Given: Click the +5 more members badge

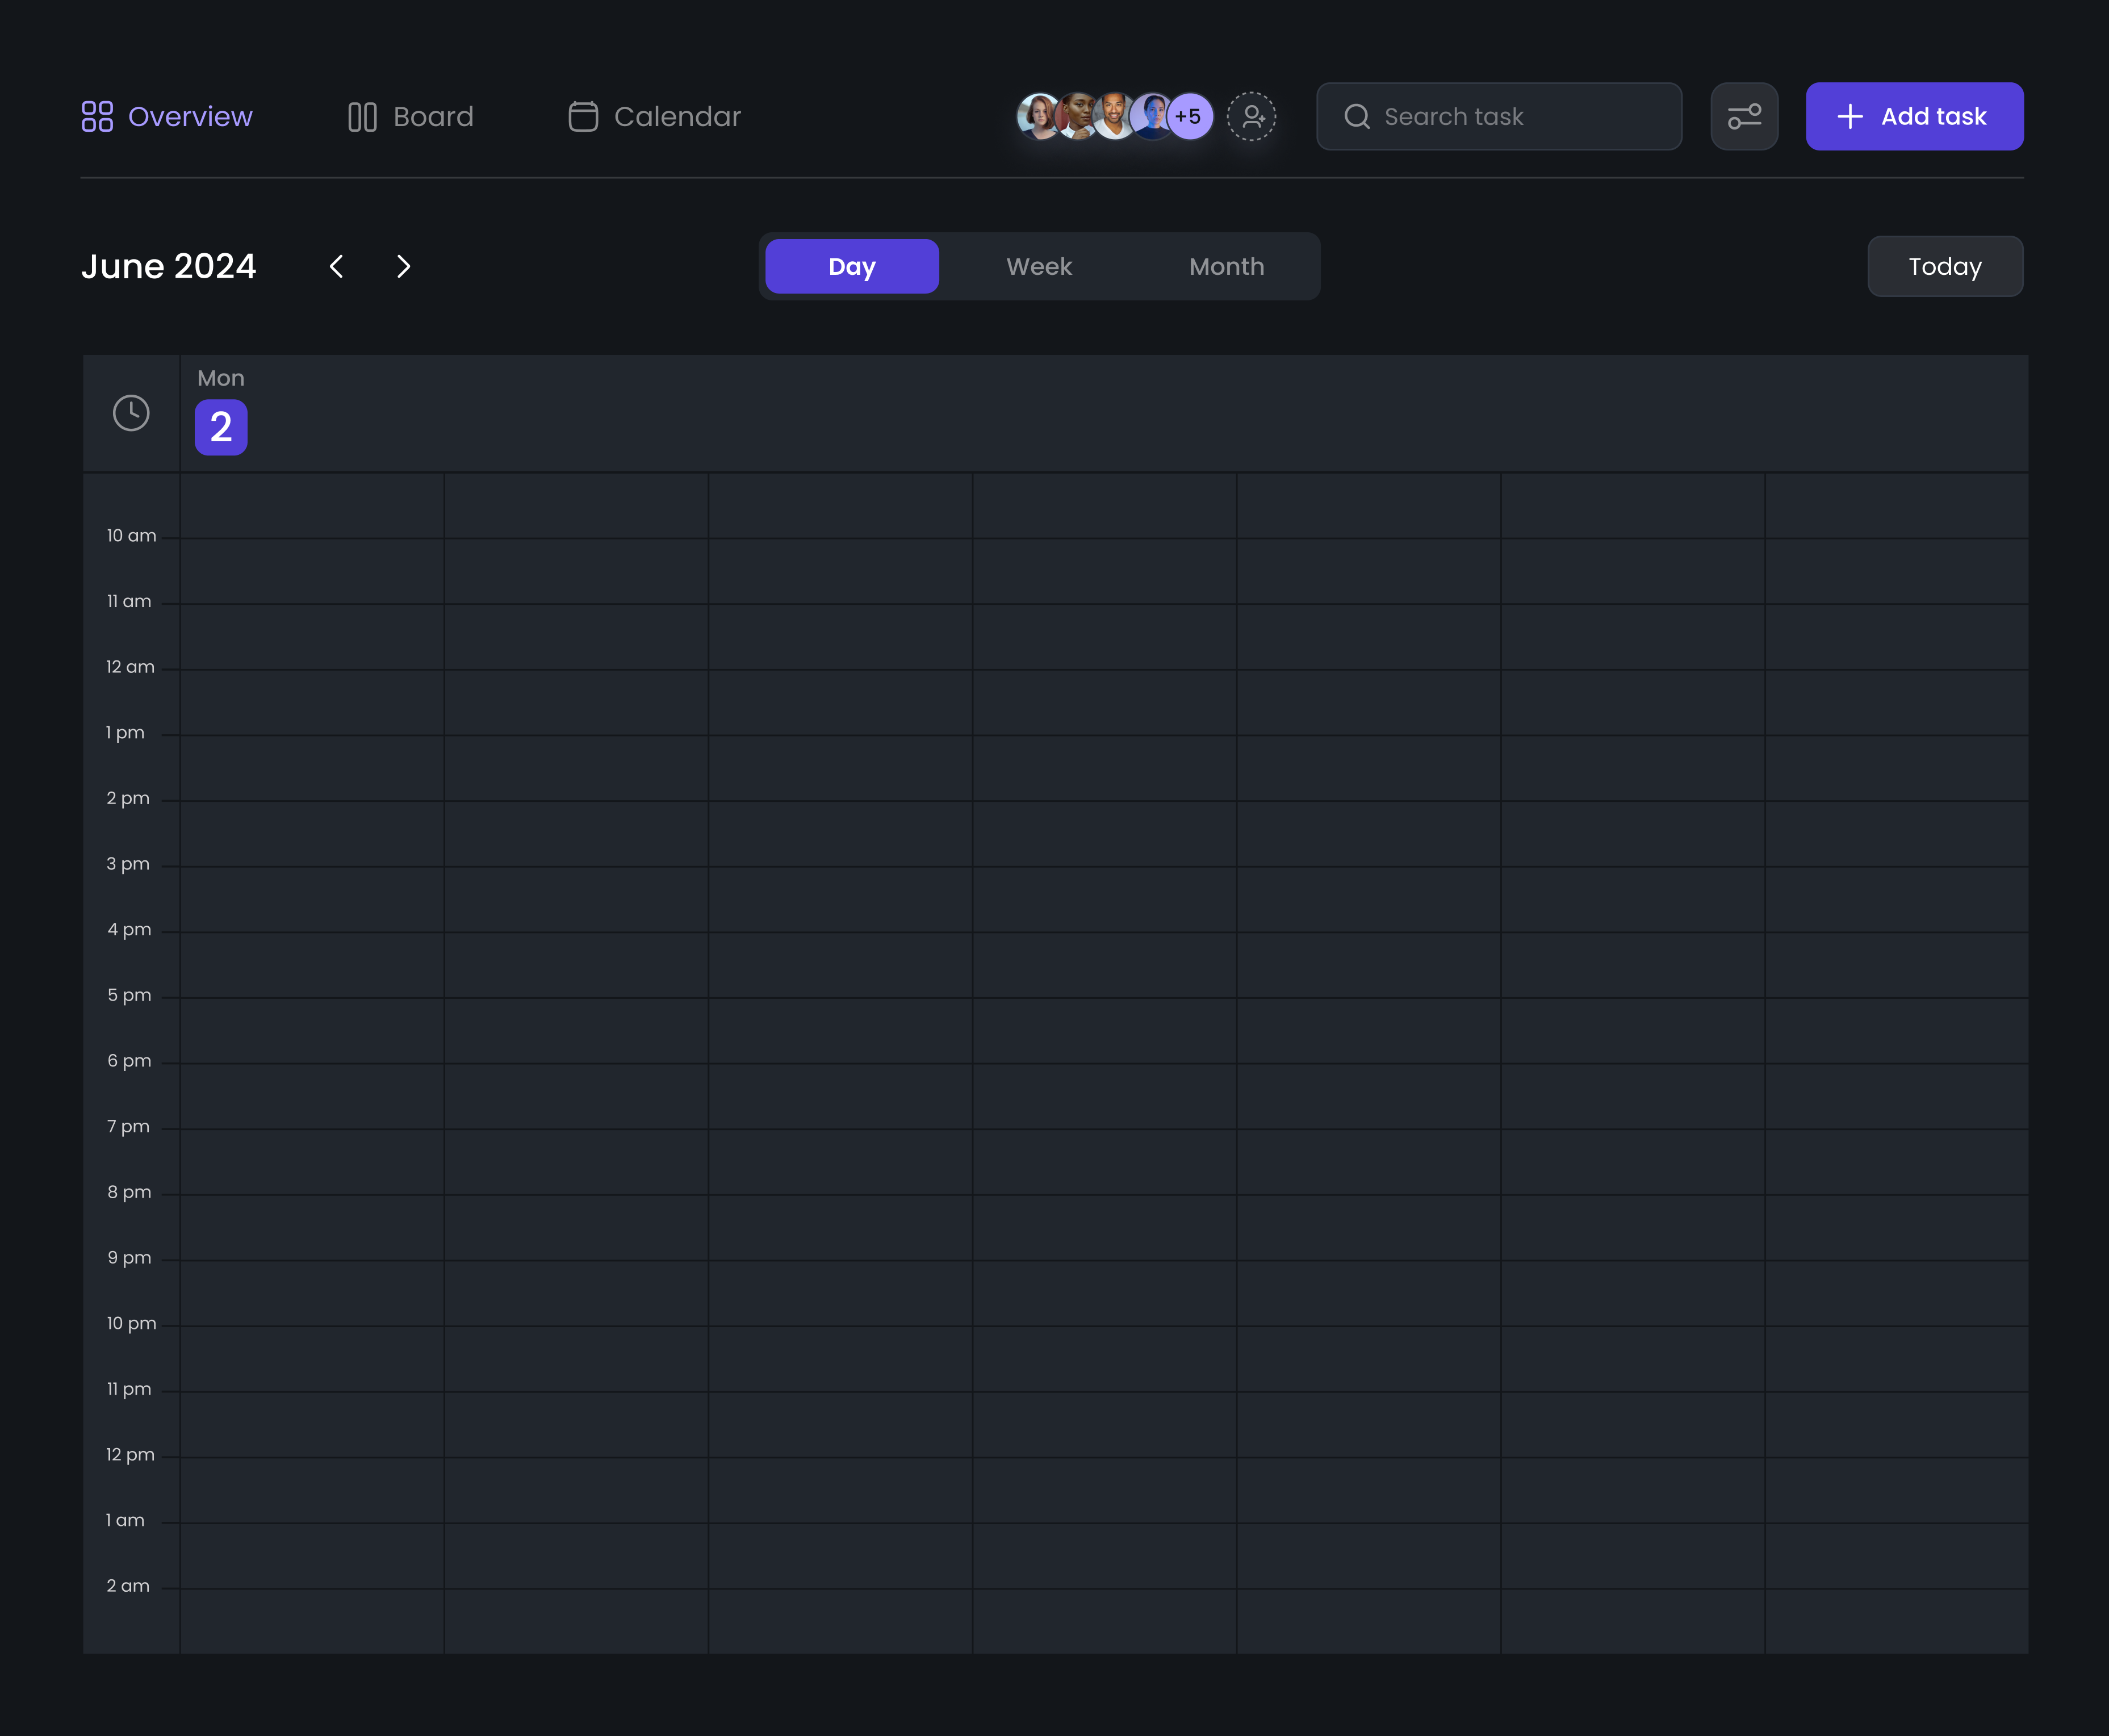Looking at the screenshot, I should click(1189, 116).
